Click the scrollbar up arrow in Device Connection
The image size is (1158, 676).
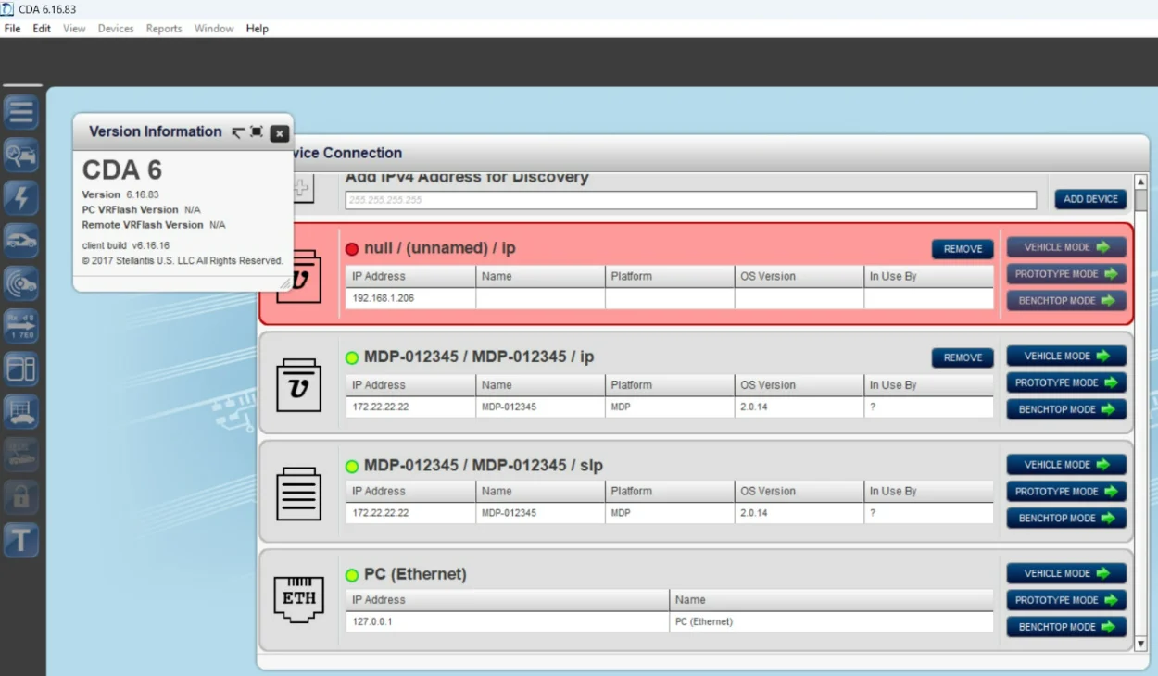tap(1140, 182)
